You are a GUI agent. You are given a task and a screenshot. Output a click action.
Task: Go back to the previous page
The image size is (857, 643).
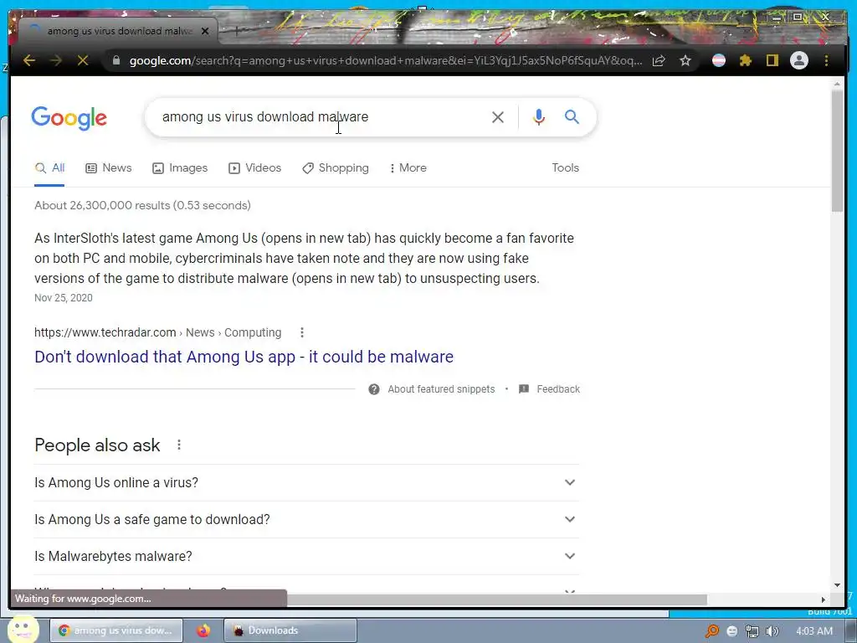[29, 60]
